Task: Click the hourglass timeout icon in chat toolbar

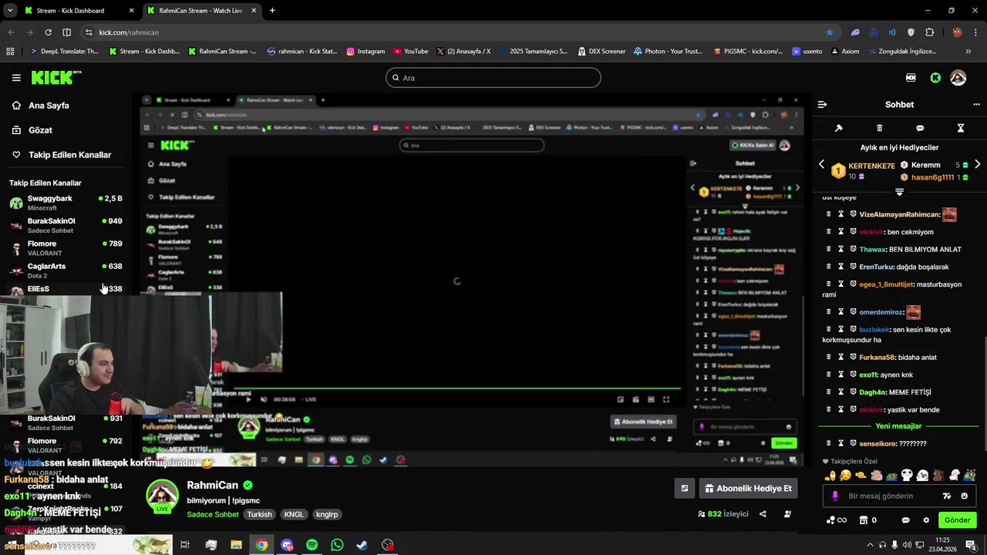Action: click(961, 128)
